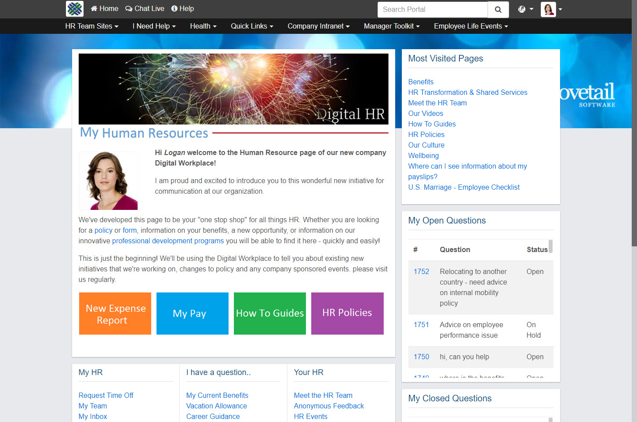The width and height of the screenshot is (637, 422).
Task: Open the Quick Links menu
Action: coord(252,26)
